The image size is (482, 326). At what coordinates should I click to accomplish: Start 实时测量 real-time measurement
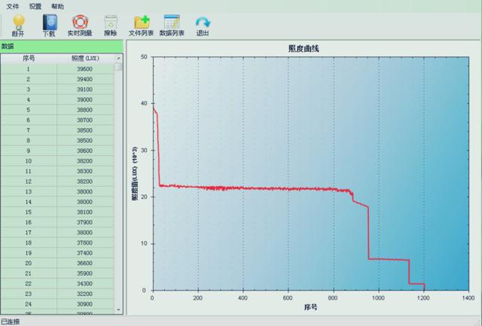pyautogui.click(x=79, y=23)
